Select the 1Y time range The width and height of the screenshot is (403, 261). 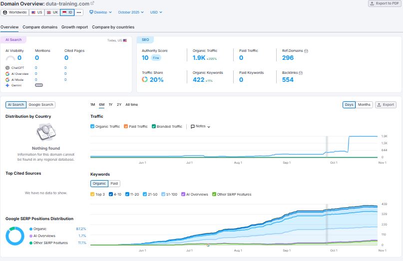[110, 105]
